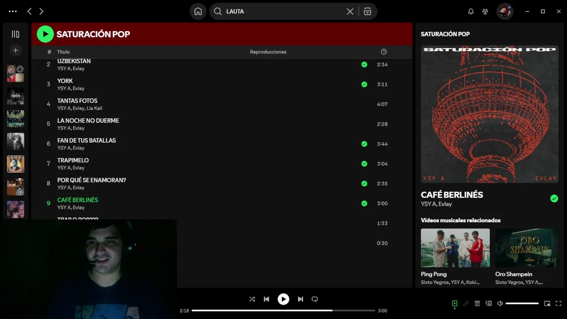Skip to the next track
This screenshot has height=319, width=567.
[x=300, y=299]
